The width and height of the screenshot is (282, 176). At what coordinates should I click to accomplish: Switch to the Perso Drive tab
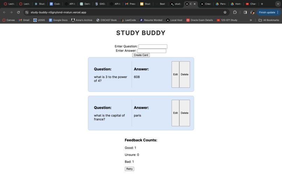pyautogui.click(x=221, y=4)
